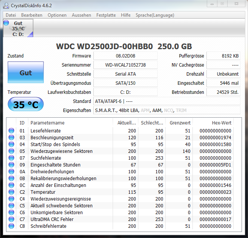Select the UltraDMA CRC Fehler parameter name
The image size is (248, 238).
(x=52, y=219)
